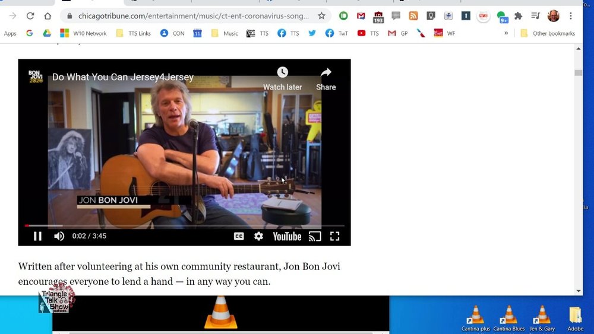Open the media control playlist icon
Image resolution: width=594 pixels, height=334 pixels.
click(x=535, y=16)
